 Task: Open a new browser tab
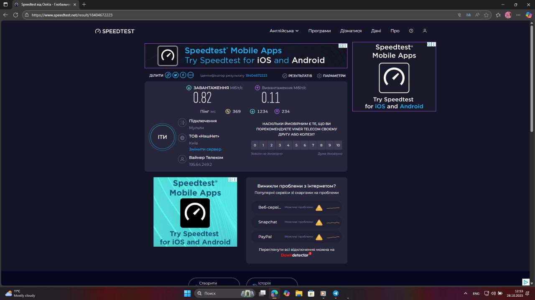(x=84, y=4)
